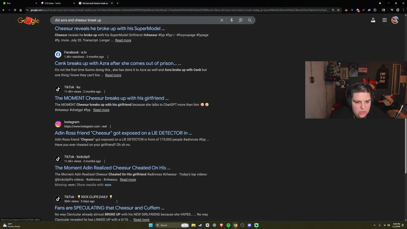This screenshot has width=407, height=229.
Task: Open 'Fans are SPECULATING that Cheesur and Cuffem' result
Action: tap(110, 208)
